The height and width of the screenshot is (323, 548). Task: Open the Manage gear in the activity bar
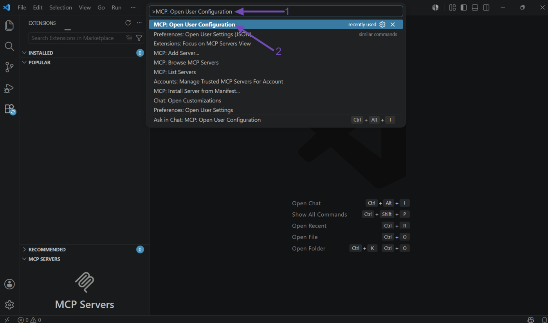9,305
